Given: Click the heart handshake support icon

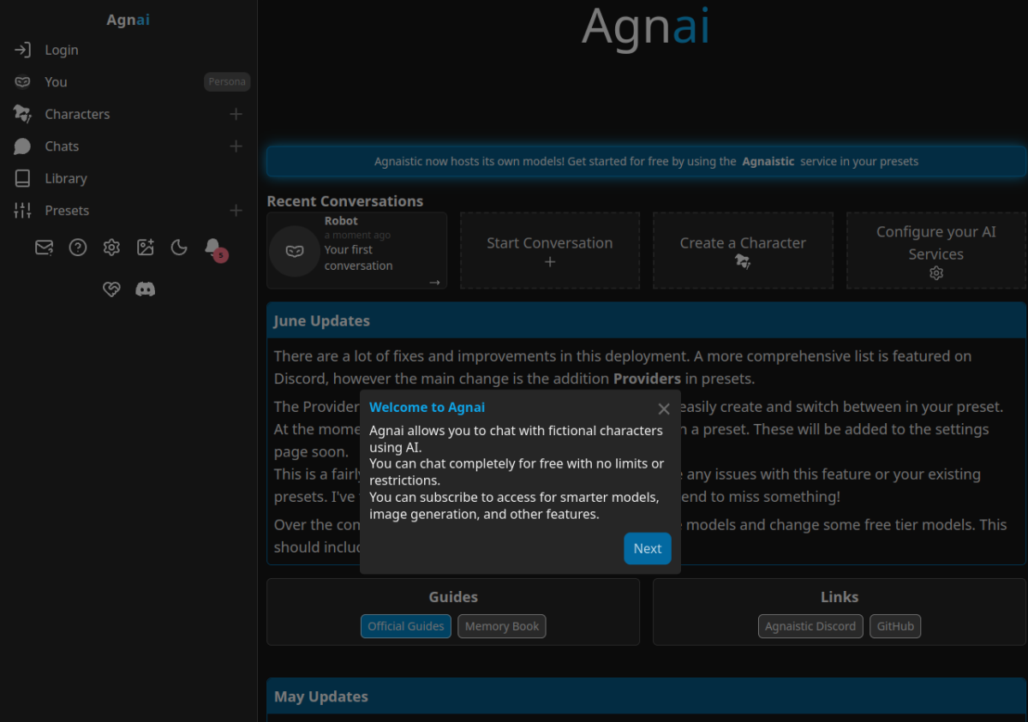Looking at the screenshot, I should [111, 289].
